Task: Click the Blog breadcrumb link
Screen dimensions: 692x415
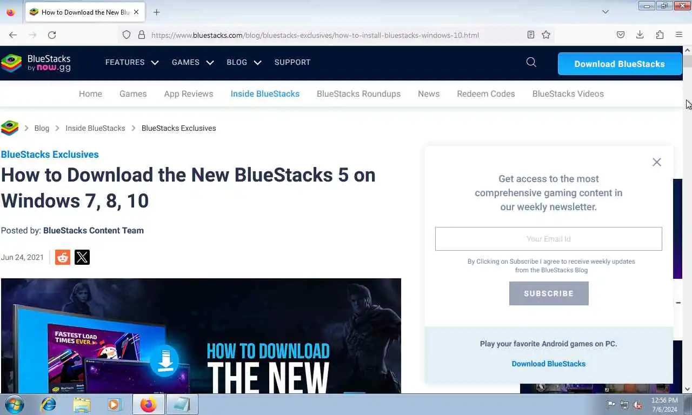Action: pos(42,128)
